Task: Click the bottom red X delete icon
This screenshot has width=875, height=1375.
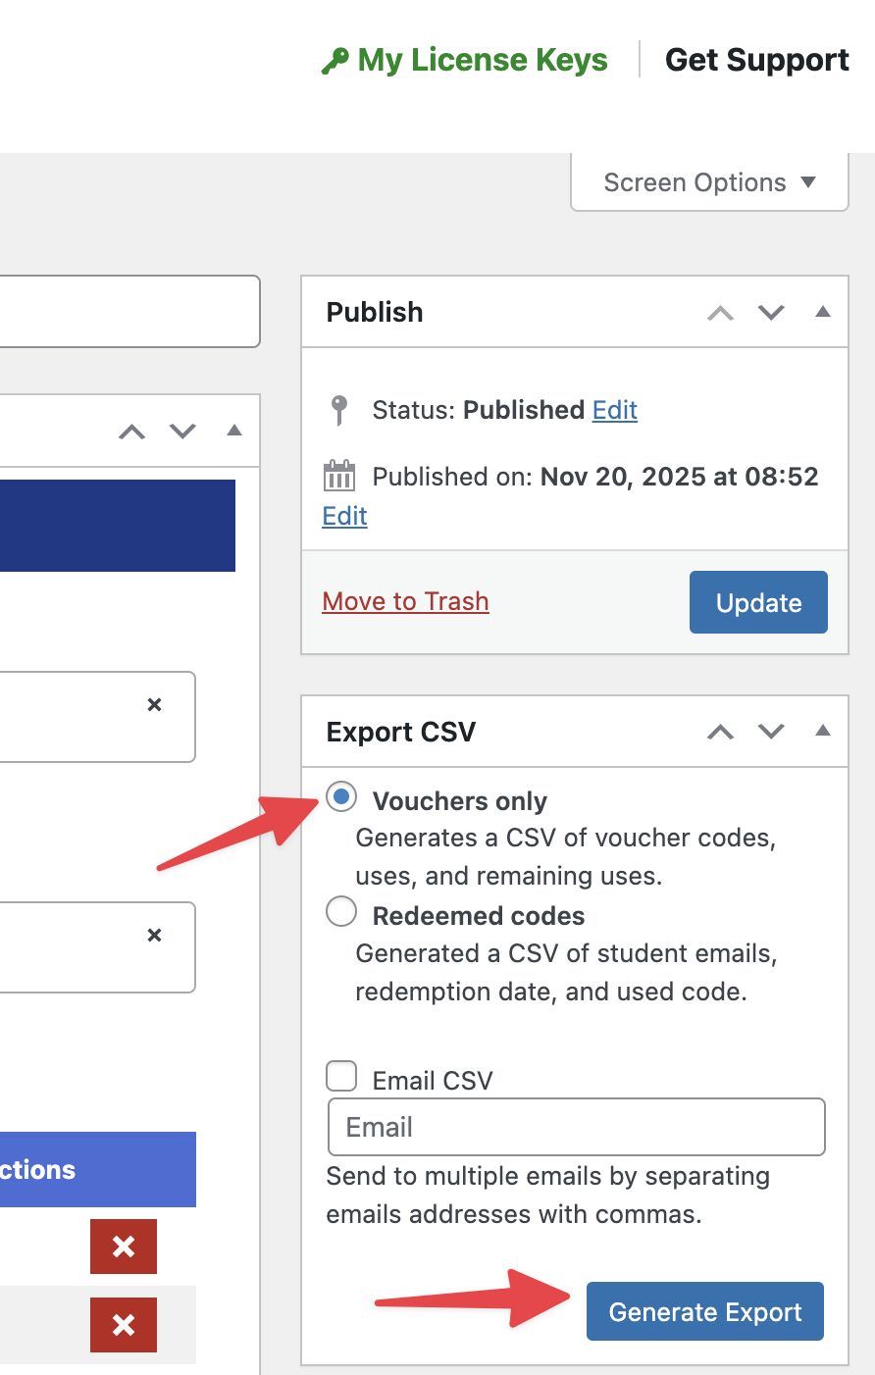Action: [123, 1325]
